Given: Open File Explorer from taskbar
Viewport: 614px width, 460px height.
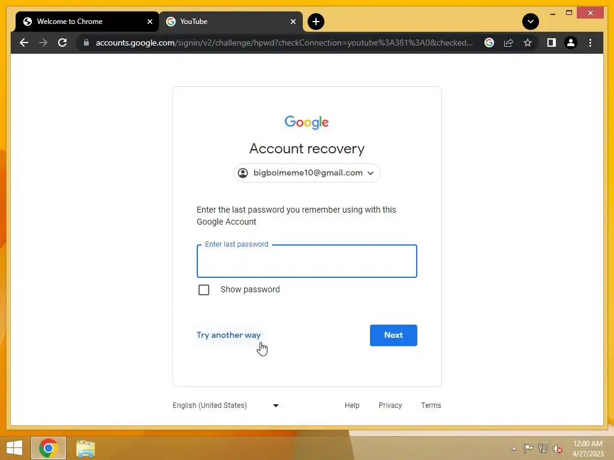Looking at the screenshot, I should [85, 449].
